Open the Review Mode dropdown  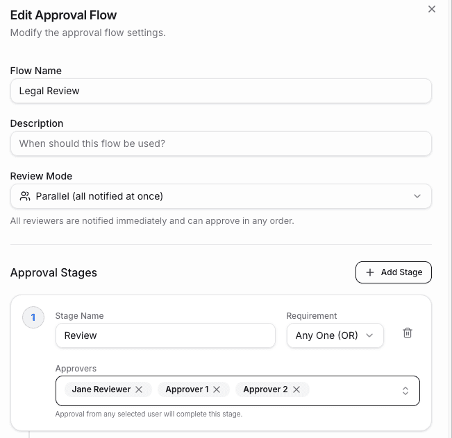(x=221, y=196)
